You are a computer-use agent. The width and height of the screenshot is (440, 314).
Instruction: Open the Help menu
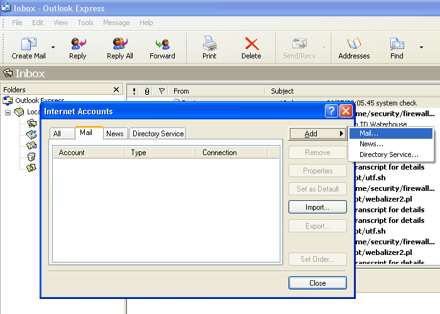146,23
